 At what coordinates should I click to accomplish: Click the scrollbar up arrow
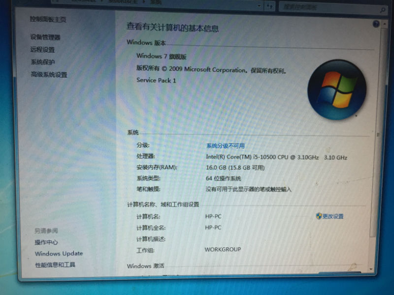[385, 24]
